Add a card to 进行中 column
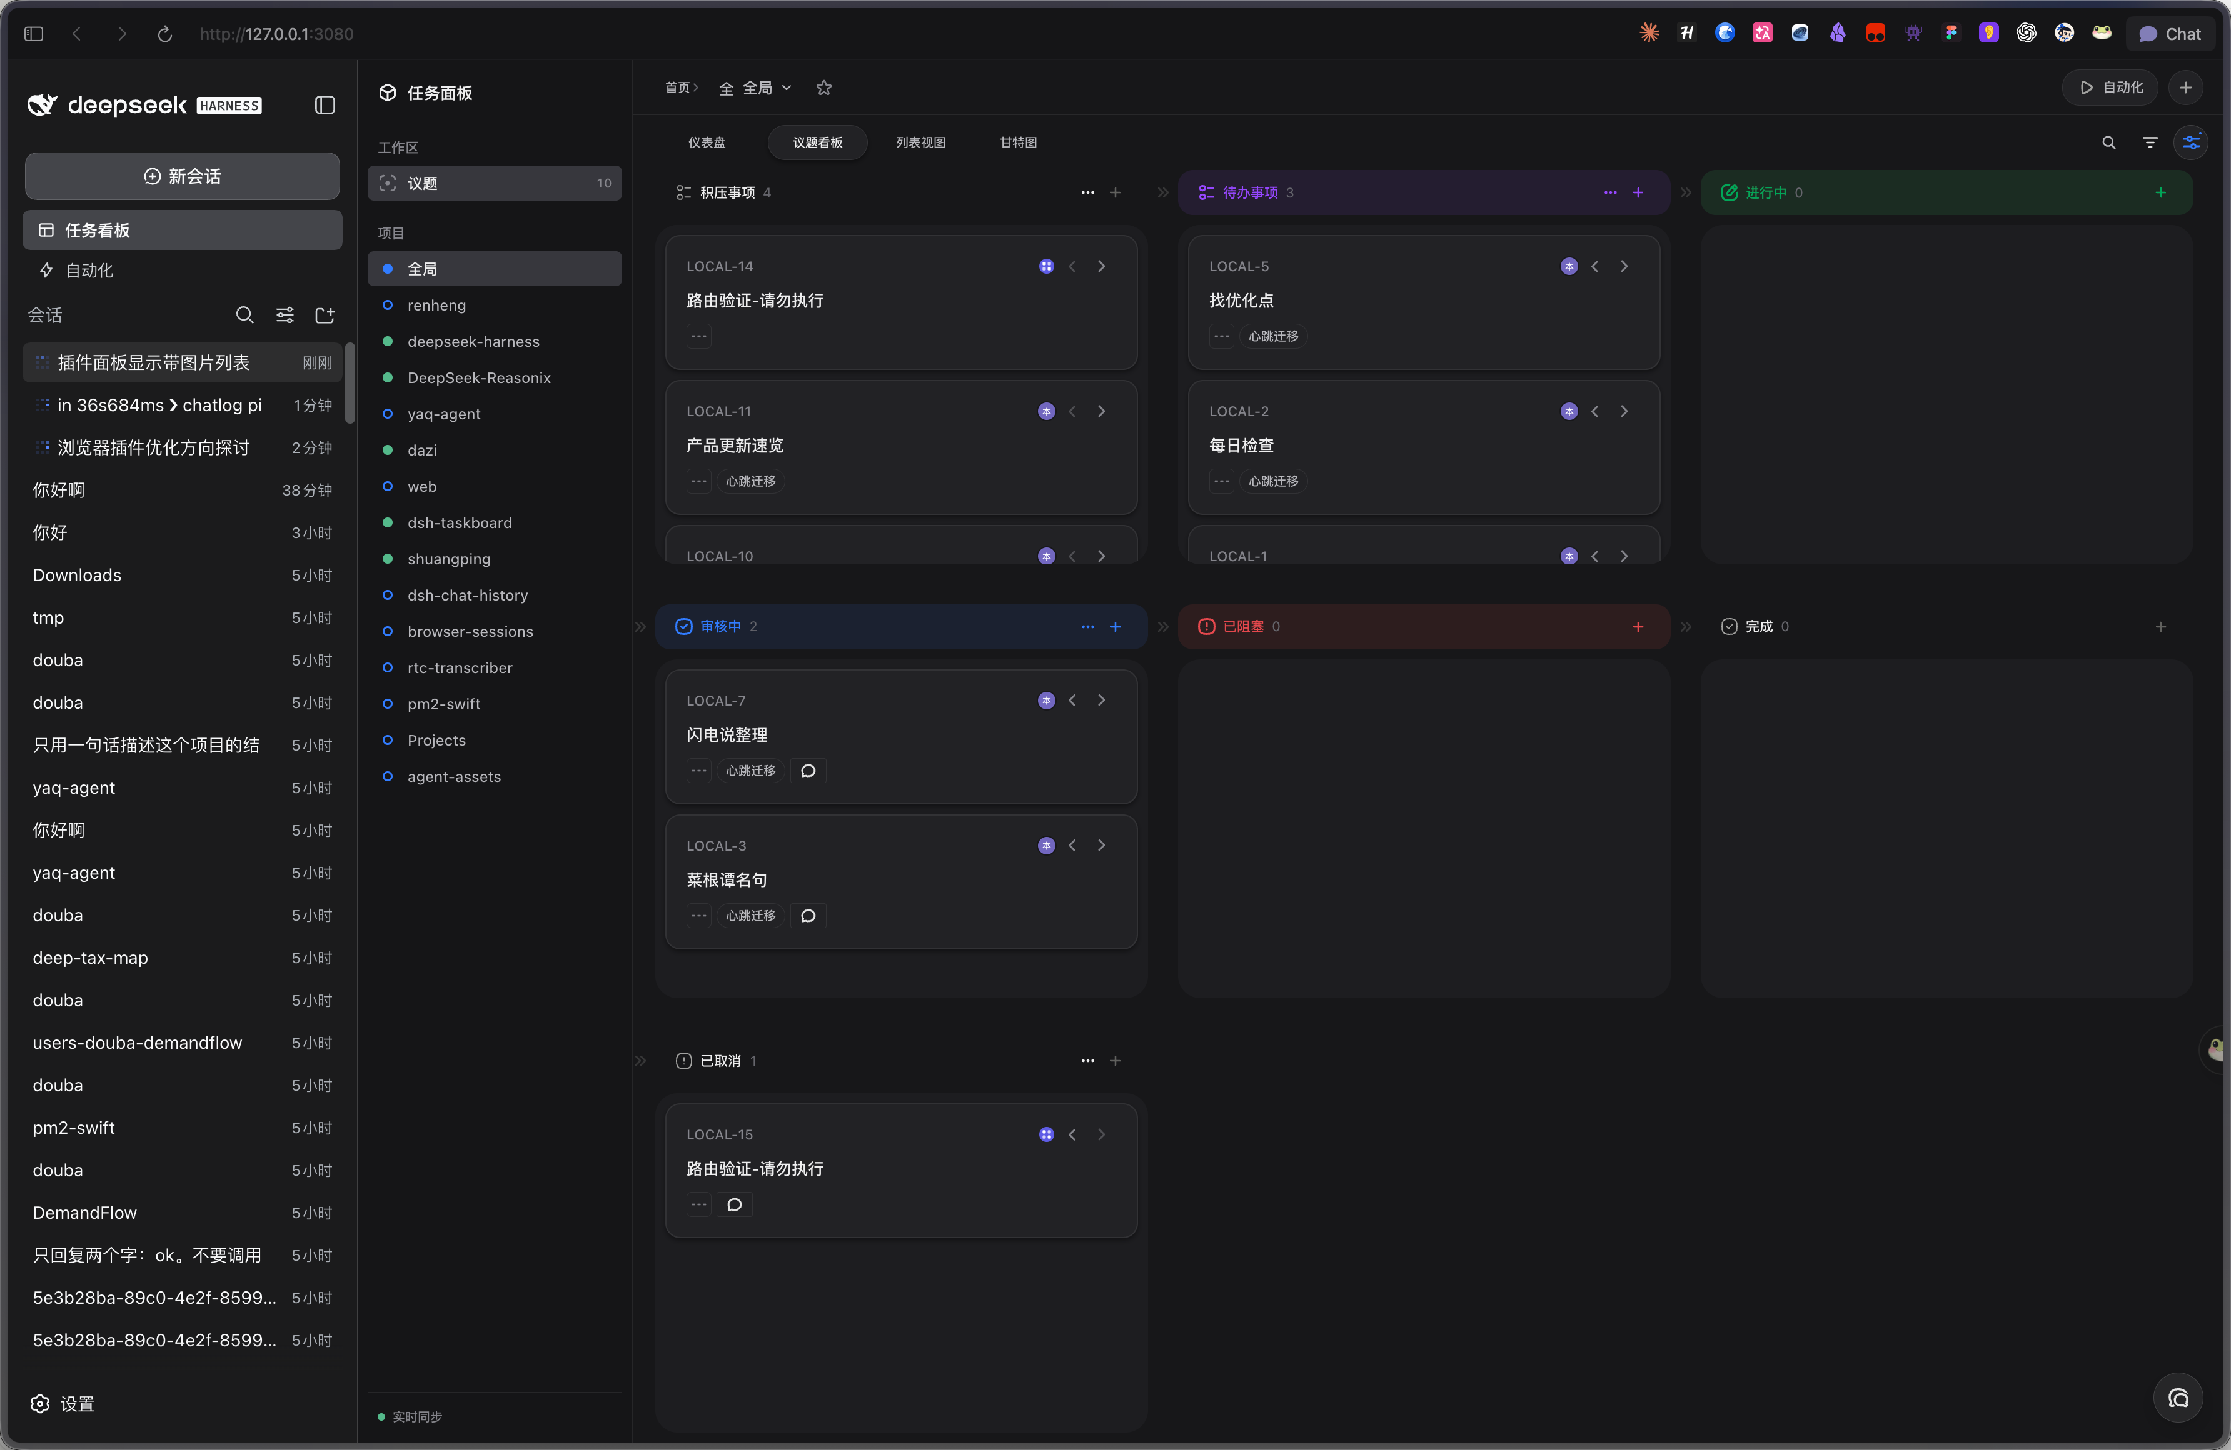2231x1450 pixels. coord(2161,192)
